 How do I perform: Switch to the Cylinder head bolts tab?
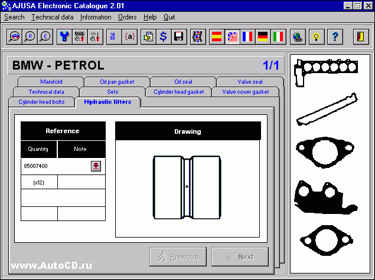pos(41,102)
